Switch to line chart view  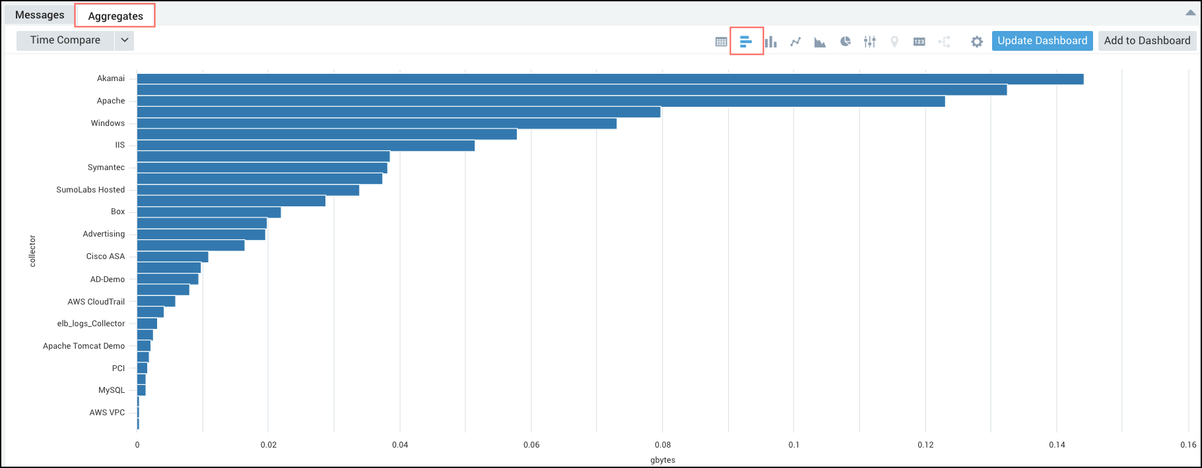click(795, 42)
